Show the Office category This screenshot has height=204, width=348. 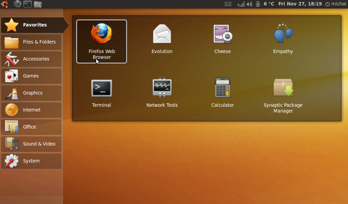click(31, 127)
